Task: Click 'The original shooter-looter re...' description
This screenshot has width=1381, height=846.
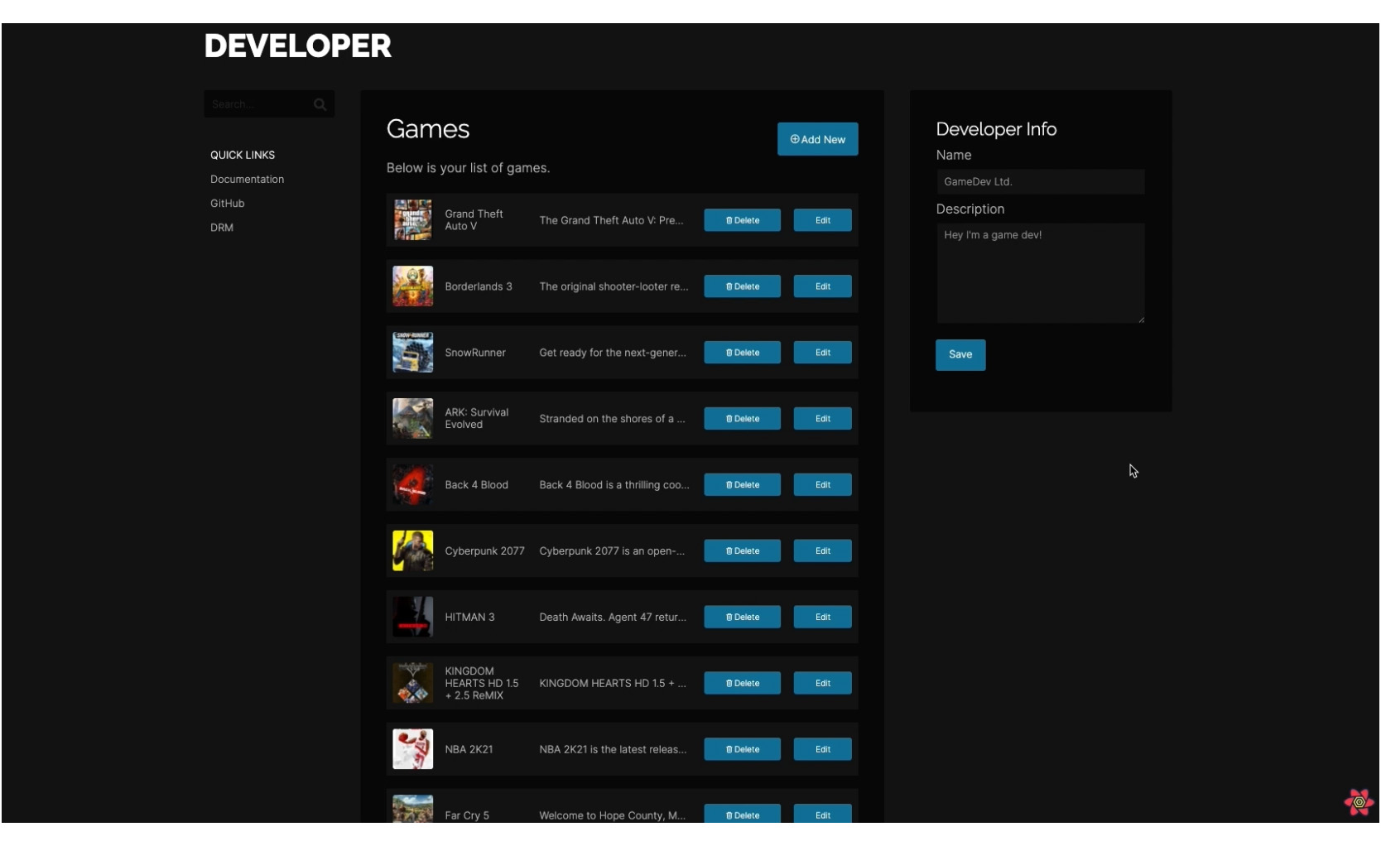Action: click(614, 287)
